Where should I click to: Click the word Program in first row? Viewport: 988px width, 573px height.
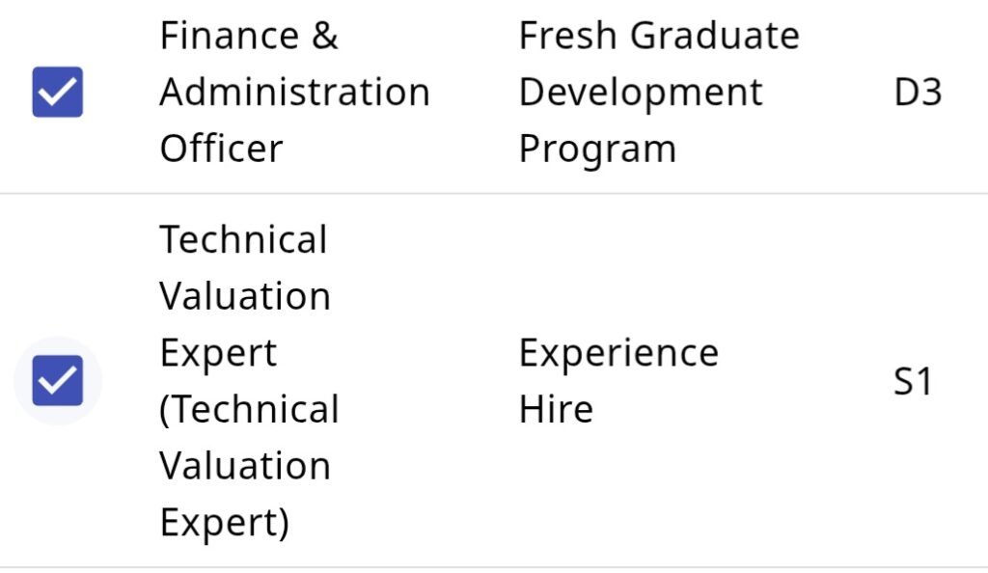pos(596,150)
